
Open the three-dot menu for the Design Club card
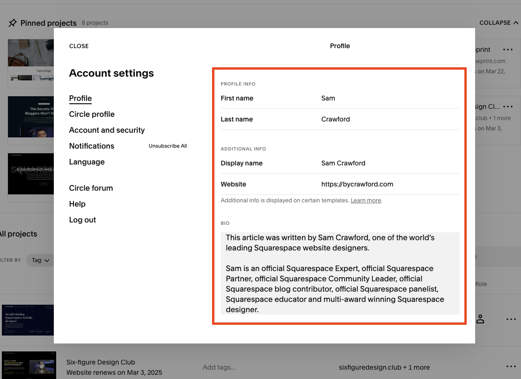click(x=508, y=107)
